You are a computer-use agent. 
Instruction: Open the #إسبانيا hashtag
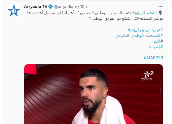pos(156,47)
